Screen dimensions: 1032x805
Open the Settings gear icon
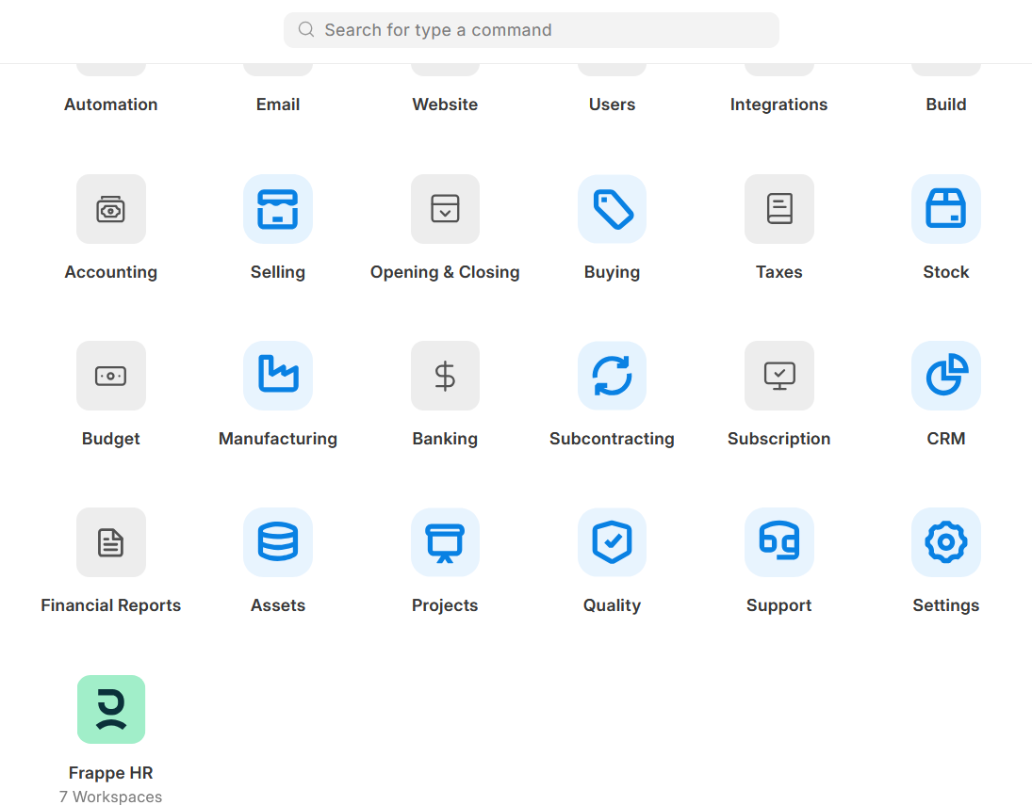945,542
